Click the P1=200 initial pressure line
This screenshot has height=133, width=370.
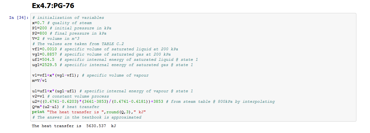click(x=72, y=28)
